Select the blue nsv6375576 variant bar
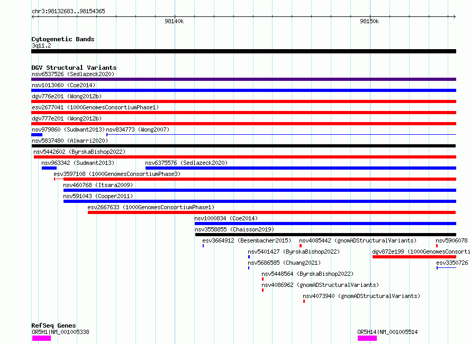Viewport: 471px width, 344px height. tap(301, 168)
